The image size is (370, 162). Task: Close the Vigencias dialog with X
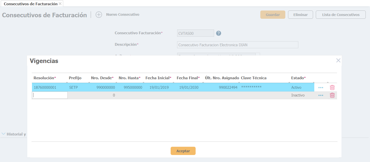coord(338,60)
